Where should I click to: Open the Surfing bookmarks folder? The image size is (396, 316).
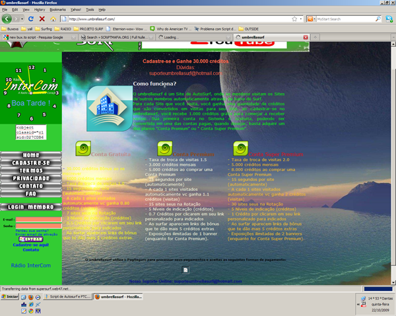point(44,29)
